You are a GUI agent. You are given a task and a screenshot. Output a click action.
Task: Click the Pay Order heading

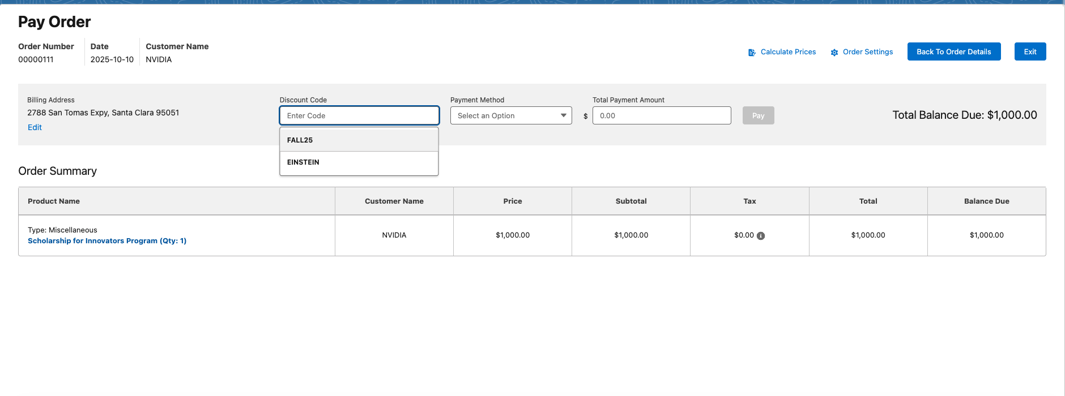tap(54, 22)
